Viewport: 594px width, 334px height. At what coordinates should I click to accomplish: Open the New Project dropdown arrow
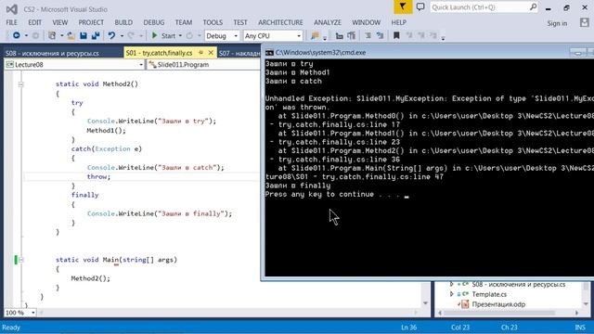click(62, 36)
